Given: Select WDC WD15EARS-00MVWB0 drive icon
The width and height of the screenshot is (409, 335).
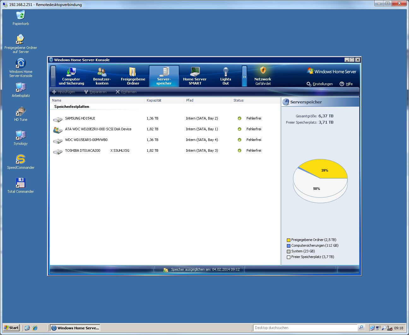Looking at the screenshot, I should pos(58,141).
